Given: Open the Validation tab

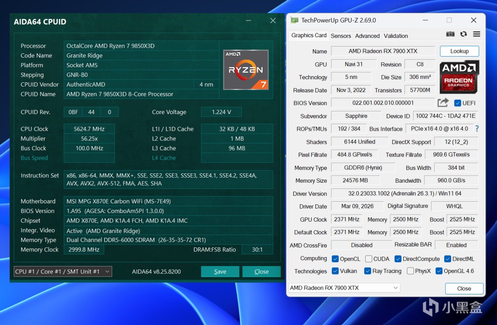Looking at the screenshot, I should (396, 36).
